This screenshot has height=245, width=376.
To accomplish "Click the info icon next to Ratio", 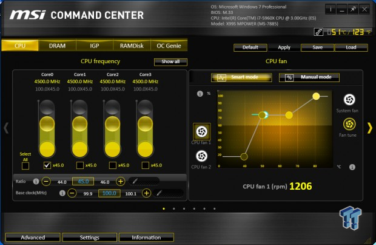I will point(36,181).
